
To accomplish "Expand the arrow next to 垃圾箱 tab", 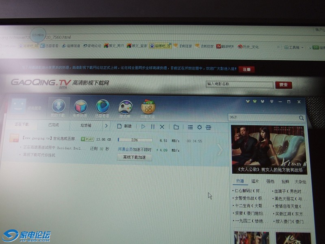I will [x=106, y=126].
